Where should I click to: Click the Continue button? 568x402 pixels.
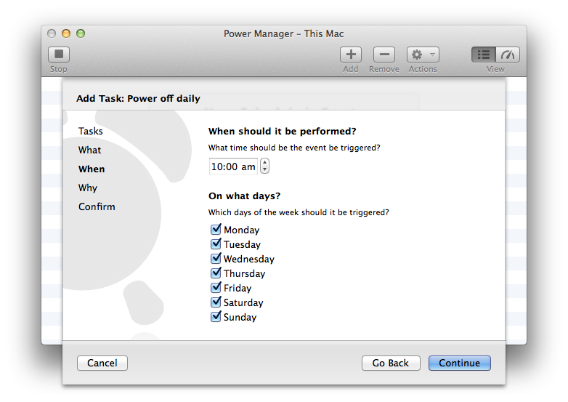(459, 363)
